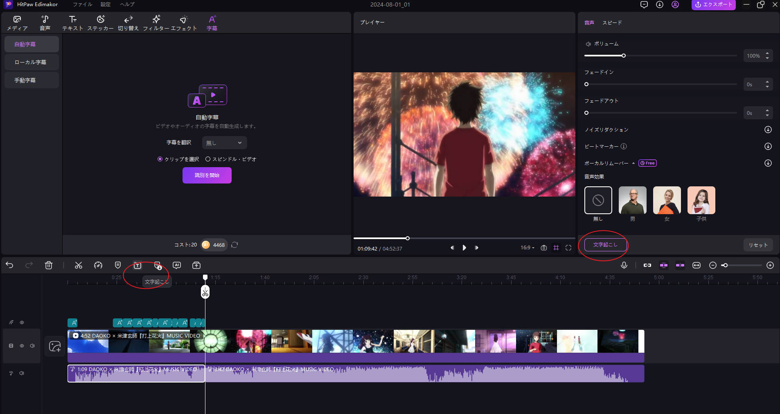Click the ボリューム slider handle
The image size is (780, 414).
tap(624, 56)
